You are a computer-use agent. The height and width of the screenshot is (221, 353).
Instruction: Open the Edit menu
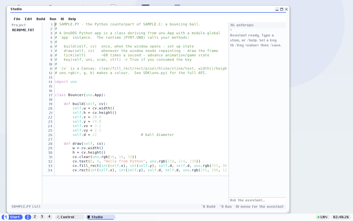tap(28, 19)
